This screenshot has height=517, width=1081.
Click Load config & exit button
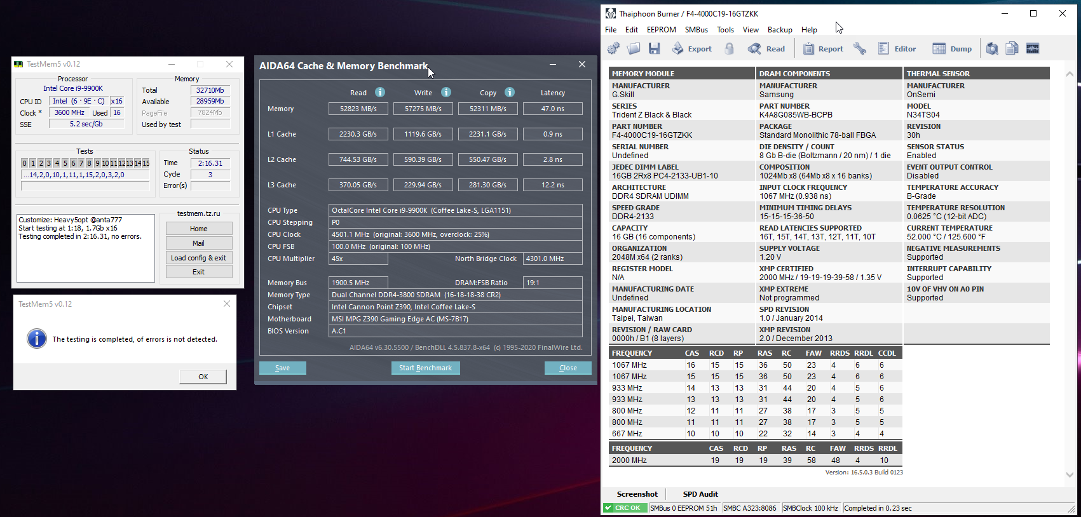tap(198, 258)
